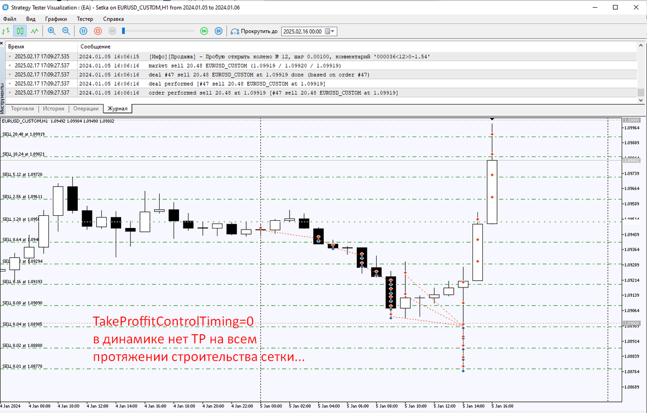This screenshot has width=647, height=413.
Task: Click the fast forward speed button
Action: 204,31
